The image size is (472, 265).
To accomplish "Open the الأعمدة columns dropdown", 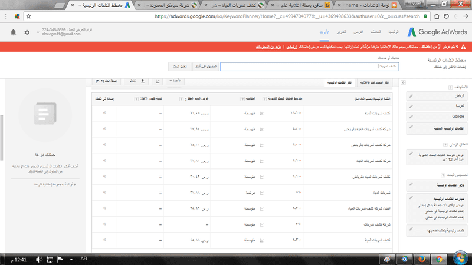I will coord(175,81).
